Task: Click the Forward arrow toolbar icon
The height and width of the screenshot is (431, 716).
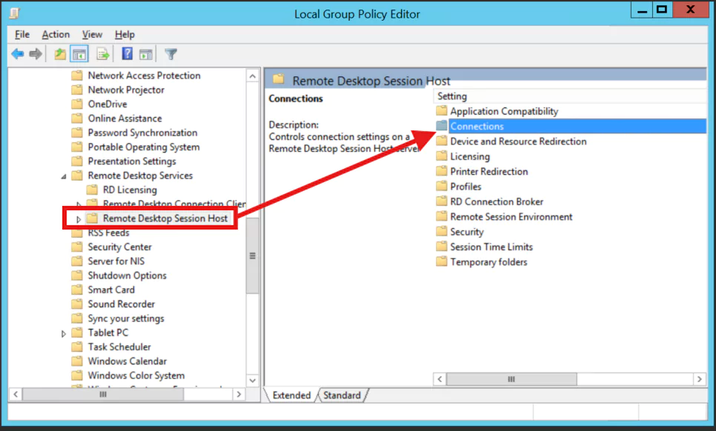Action: pos(35,54)
